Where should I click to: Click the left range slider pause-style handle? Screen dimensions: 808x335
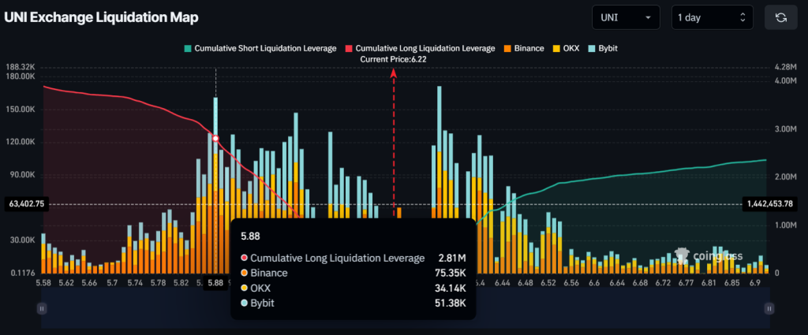pos(42,309)
